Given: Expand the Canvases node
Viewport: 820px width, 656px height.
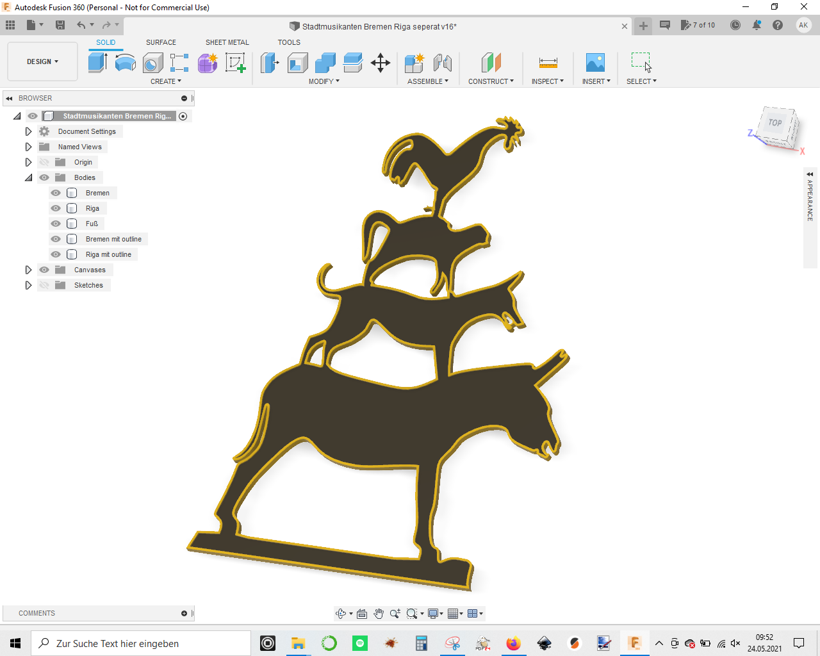Looking at the screenshot, I should pyautogui.click(x=28, y=270).
